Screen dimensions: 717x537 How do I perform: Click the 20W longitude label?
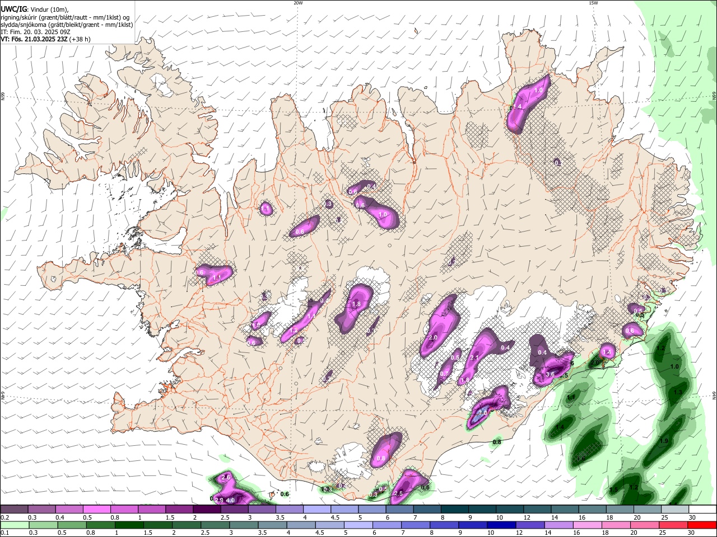(298, 3)
